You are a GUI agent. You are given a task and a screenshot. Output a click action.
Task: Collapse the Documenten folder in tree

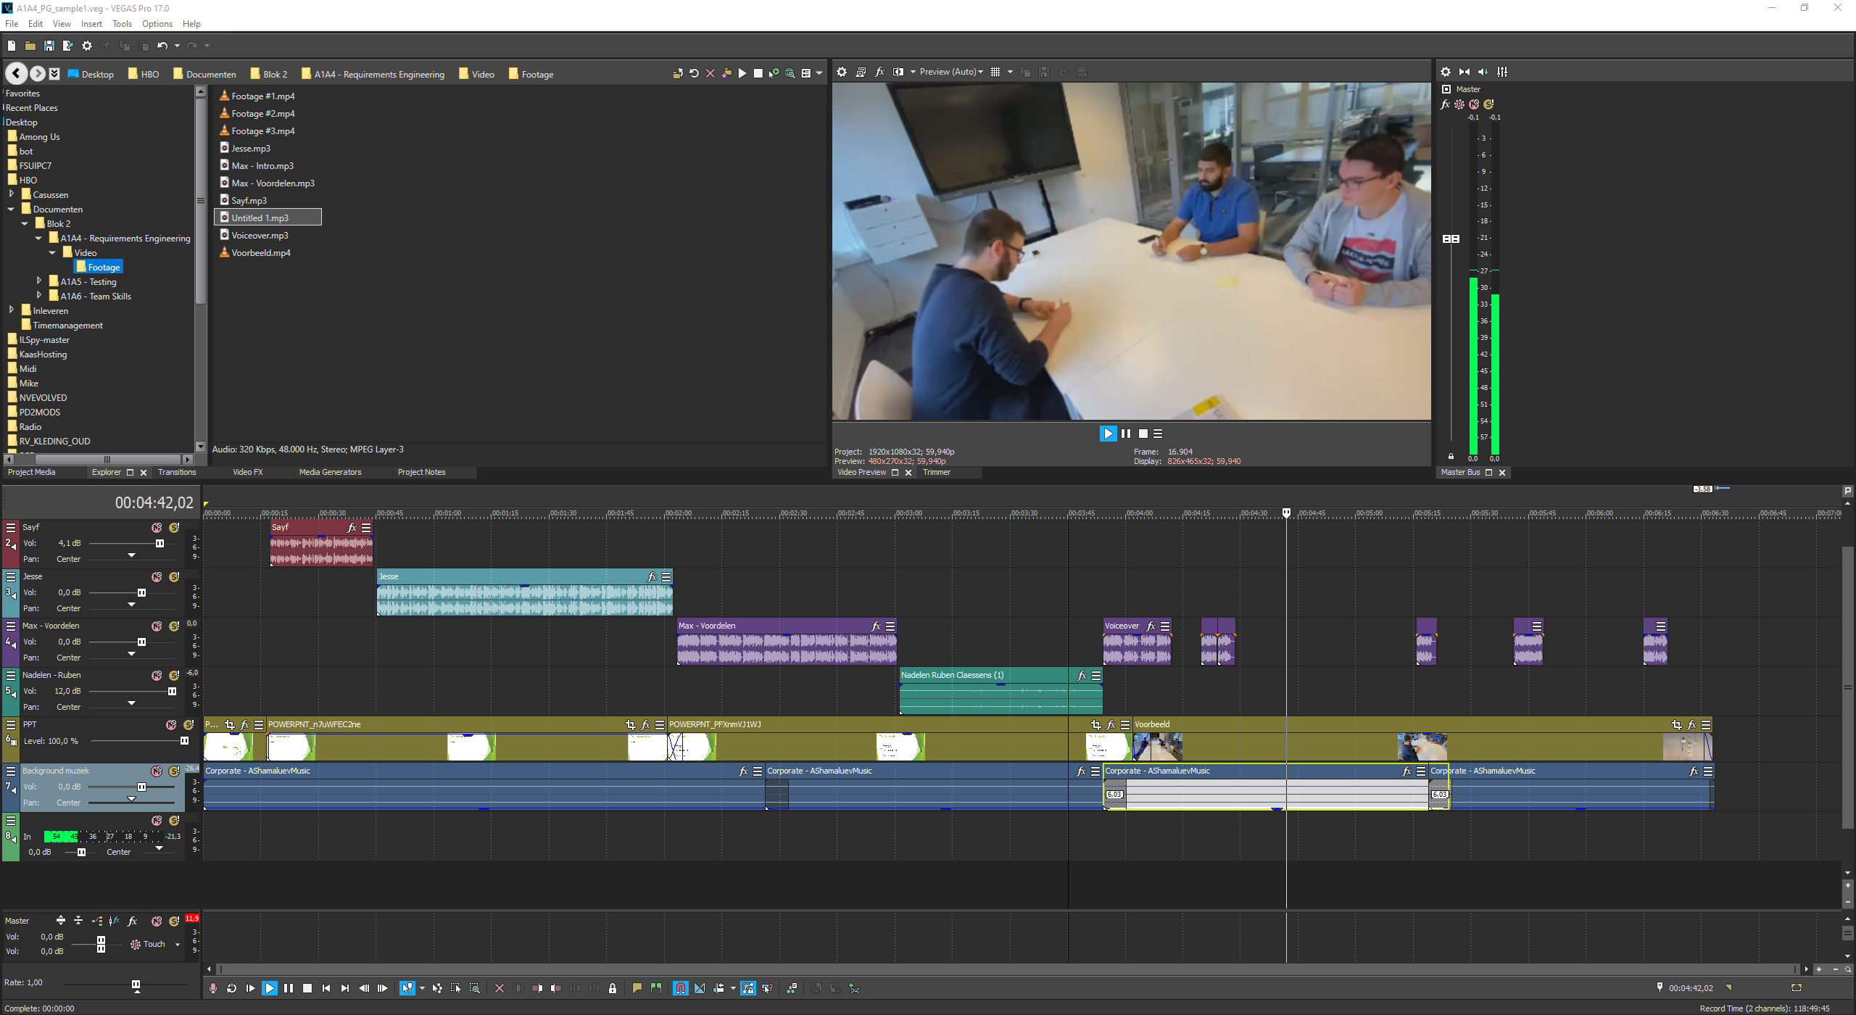click(x=12, y=209)
